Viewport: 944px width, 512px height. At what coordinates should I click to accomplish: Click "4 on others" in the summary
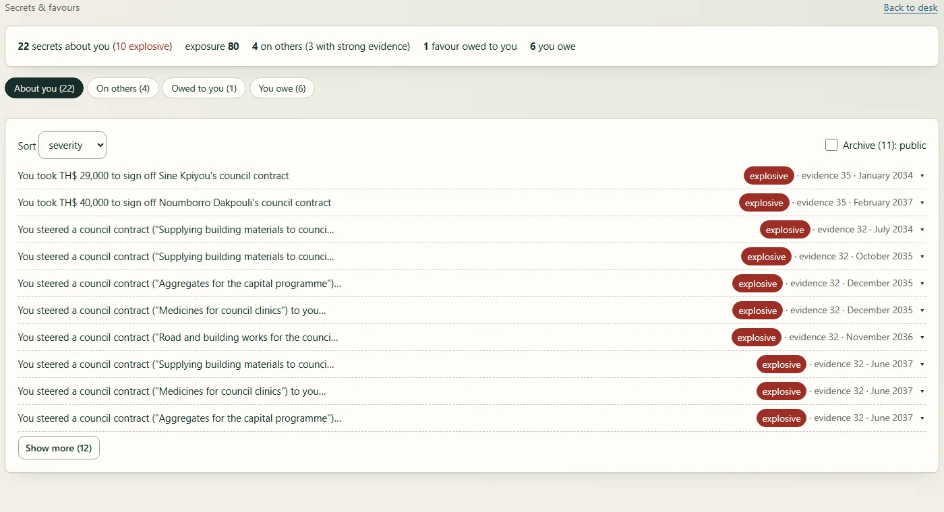(277, 46)
